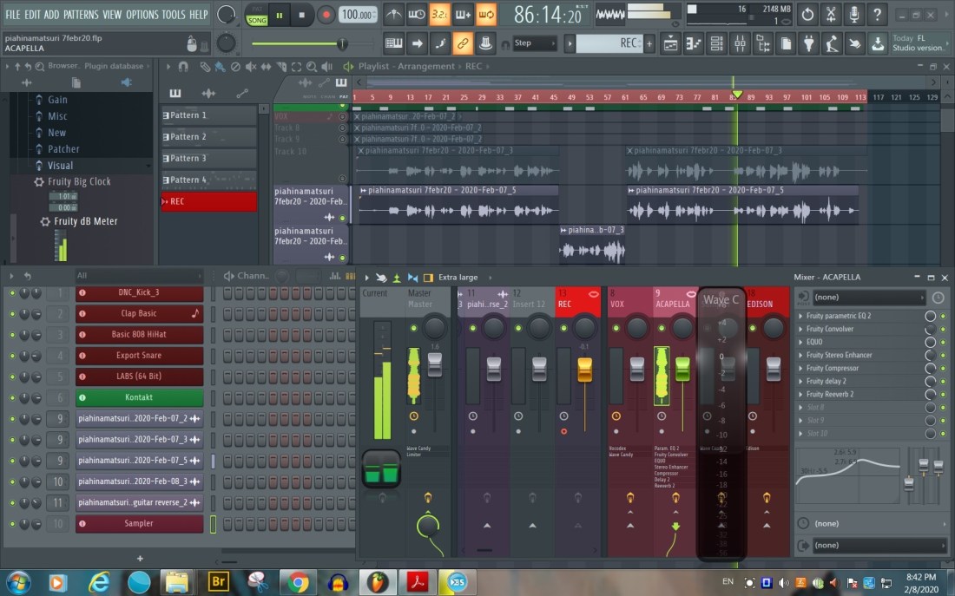The image size is (955, 596).
Task: Click the help question mark icon
Action: coord(877,15)
